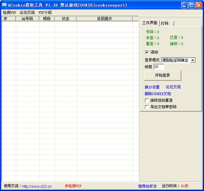Click the 删除COOKIE文档 link
This screenshot has height=191, width=204.
pos(158,94)
